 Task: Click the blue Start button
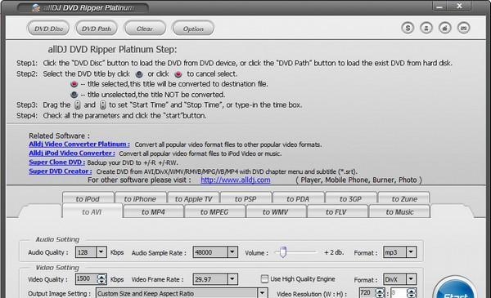coord(455,289)
